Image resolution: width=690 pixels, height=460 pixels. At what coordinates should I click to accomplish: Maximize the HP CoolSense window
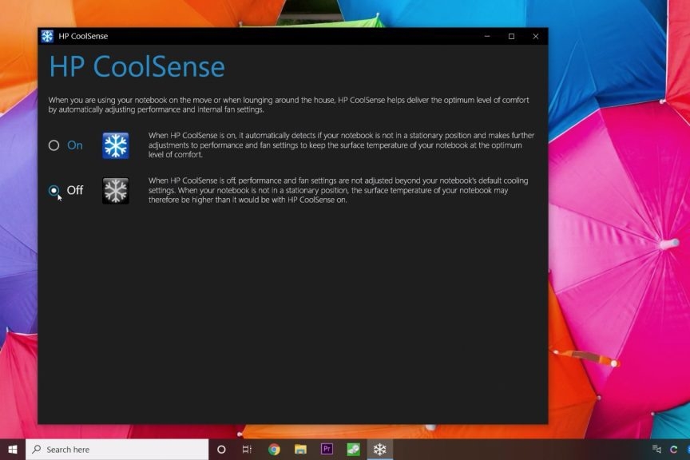510,36
